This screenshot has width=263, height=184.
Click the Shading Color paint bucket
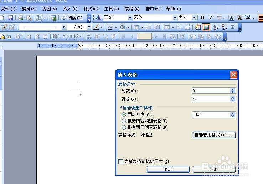(x=122, y=27)
